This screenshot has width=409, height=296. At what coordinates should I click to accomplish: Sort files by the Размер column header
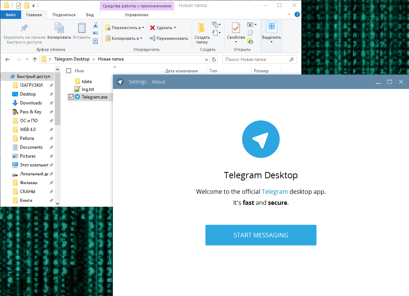coord(266,71)
